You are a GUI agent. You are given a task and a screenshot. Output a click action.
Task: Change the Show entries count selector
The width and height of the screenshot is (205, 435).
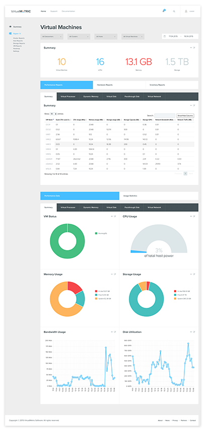(53, 114)
